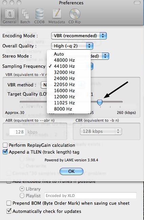Click the ABR kbps input field
Image resolution: width=144 pixels, height=220 pixels.
tap(17, 132)
